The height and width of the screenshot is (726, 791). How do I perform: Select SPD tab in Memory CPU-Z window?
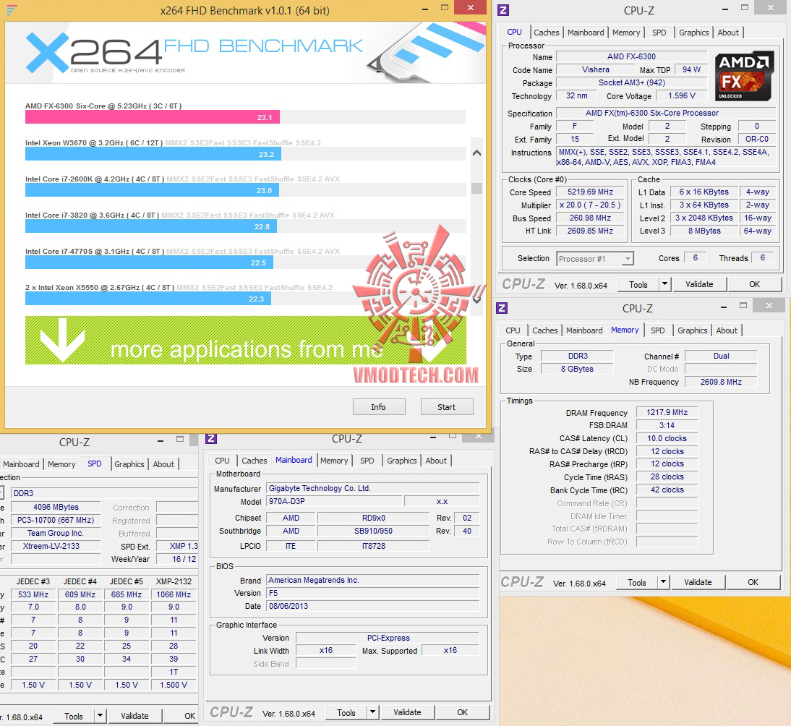657,330
